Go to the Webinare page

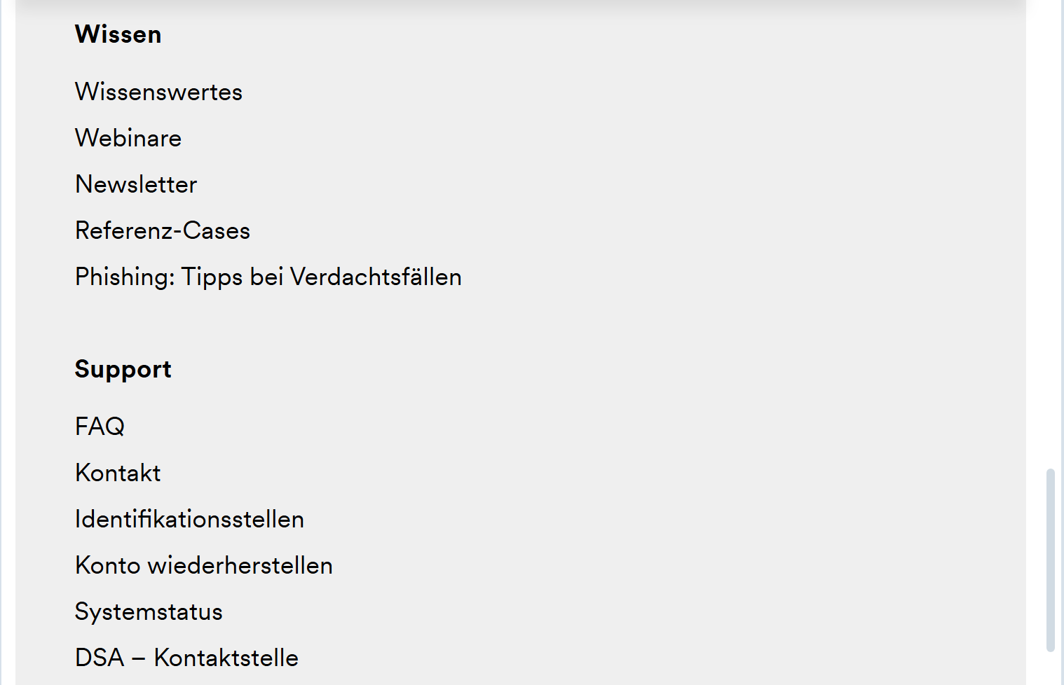point(128,138)
